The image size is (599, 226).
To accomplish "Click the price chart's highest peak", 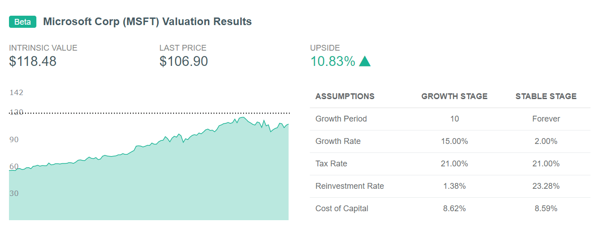I will click(x=242, y=117).
